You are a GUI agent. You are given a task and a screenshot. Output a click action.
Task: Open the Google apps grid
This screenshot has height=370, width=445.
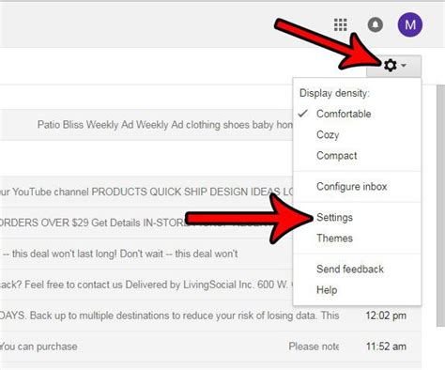click(340, 24)
